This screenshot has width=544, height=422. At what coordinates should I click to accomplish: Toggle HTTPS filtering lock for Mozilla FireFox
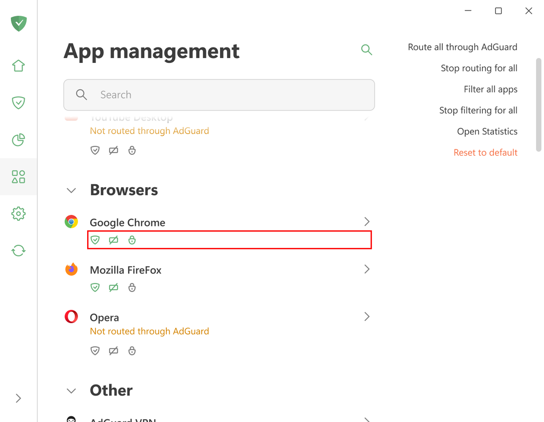132,287
